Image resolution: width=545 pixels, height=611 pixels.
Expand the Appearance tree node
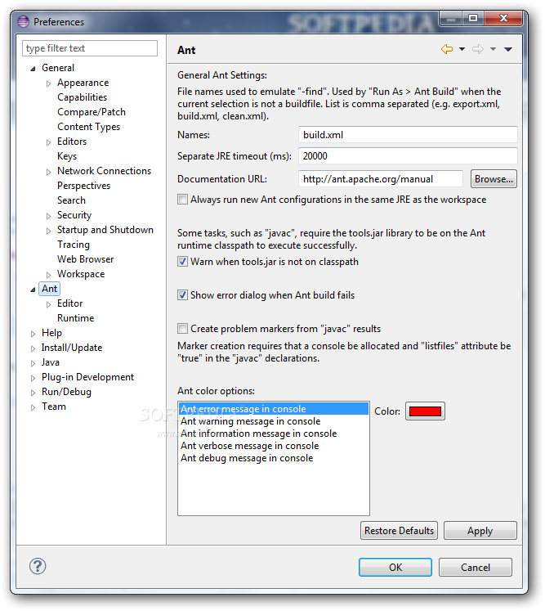(49, 83)
